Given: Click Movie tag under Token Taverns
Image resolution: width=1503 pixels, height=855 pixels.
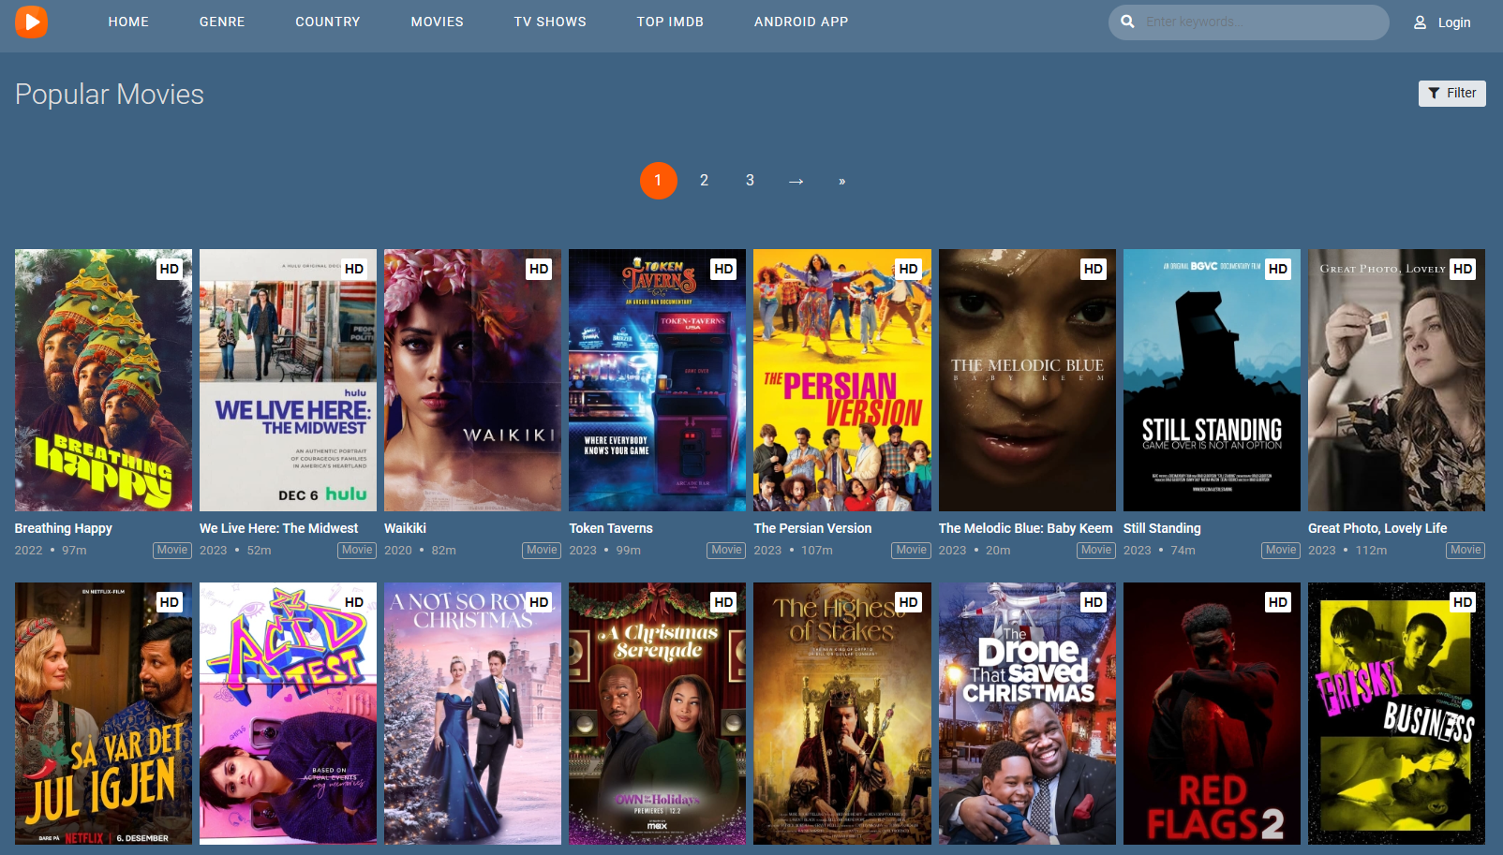Looking at the screenshot, I should point(725,550).
